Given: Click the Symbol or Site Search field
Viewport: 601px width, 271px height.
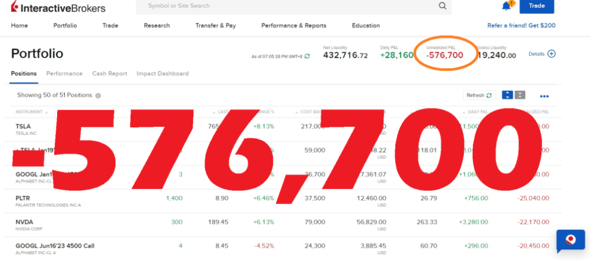Looking at the screenshot, I should 288,6.
